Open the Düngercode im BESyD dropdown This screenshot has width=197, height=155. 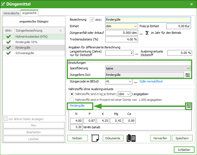point(119,82)
